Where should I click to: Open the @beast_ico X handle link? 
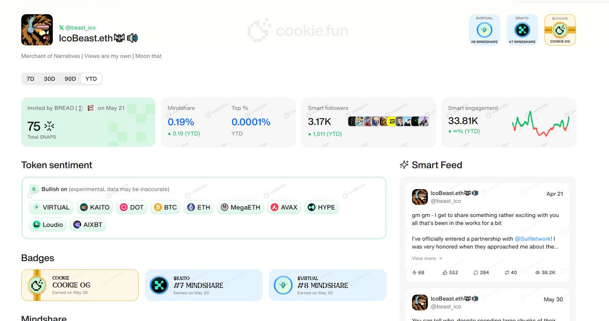click(81, 28)
